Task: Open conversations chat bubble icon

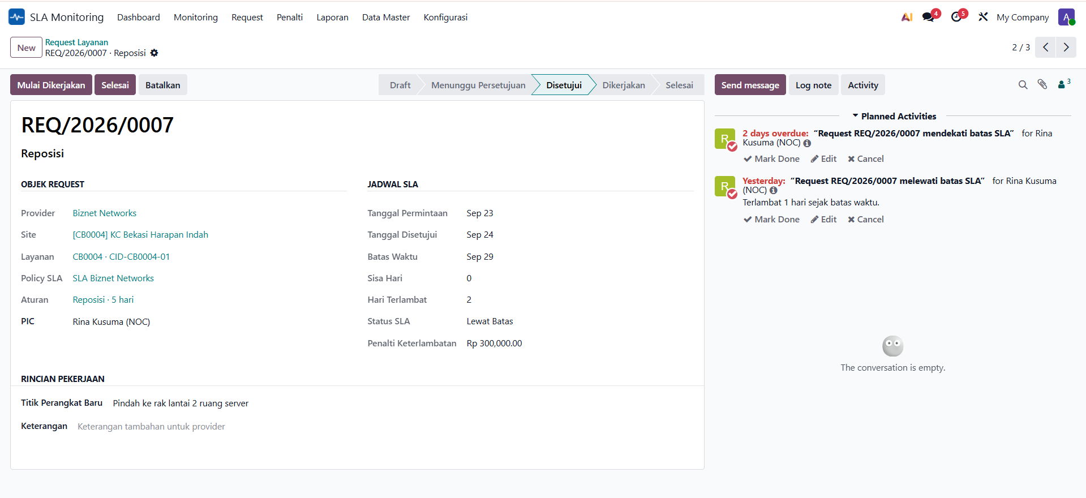Action: click(929, 17)
